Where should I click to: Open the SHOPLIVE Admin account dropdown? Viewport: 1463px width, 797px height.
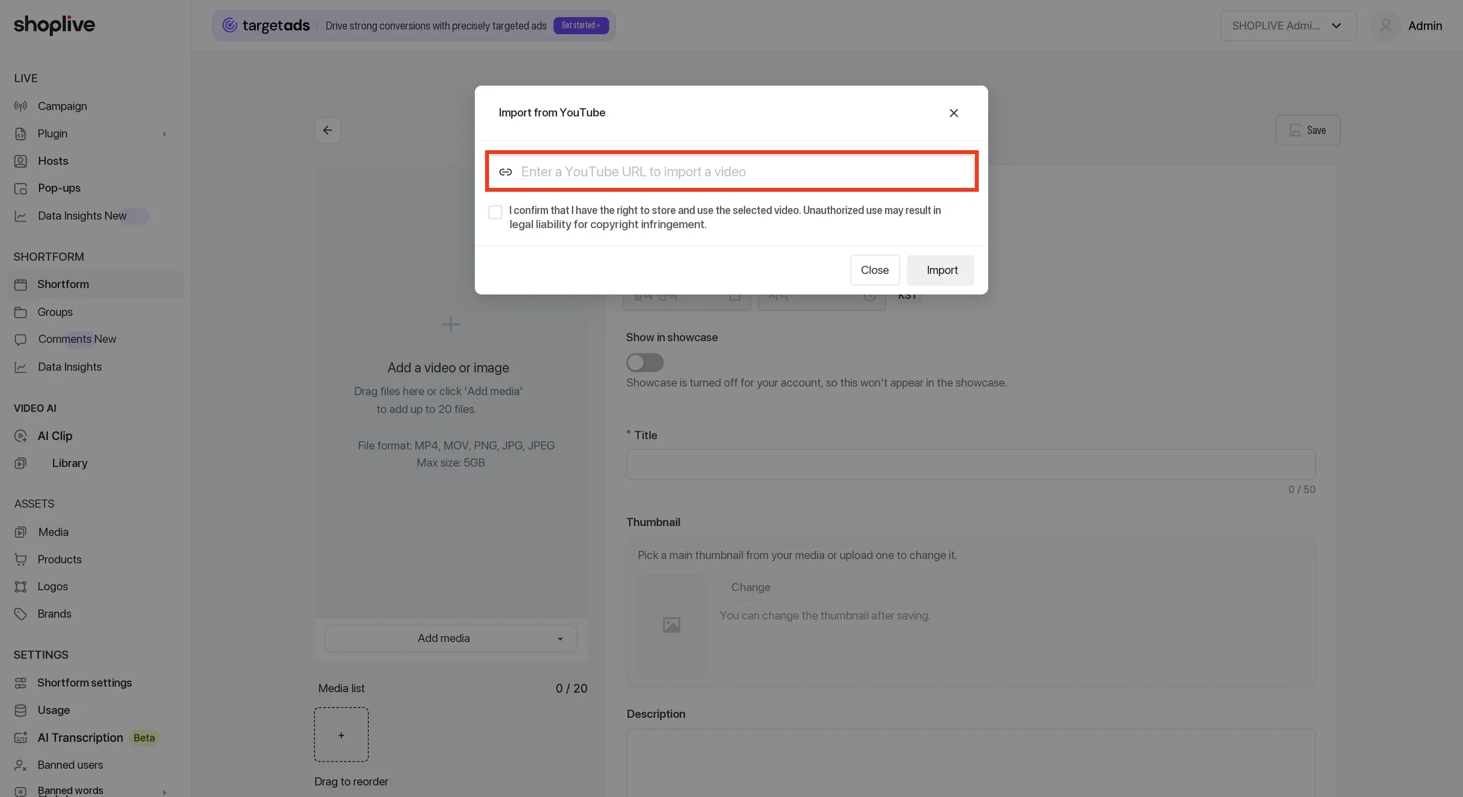tap(1288, 26)
